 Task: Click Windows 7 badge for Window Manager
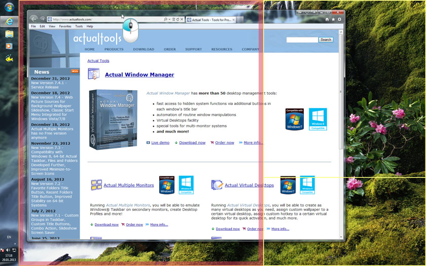click(295, 119)
